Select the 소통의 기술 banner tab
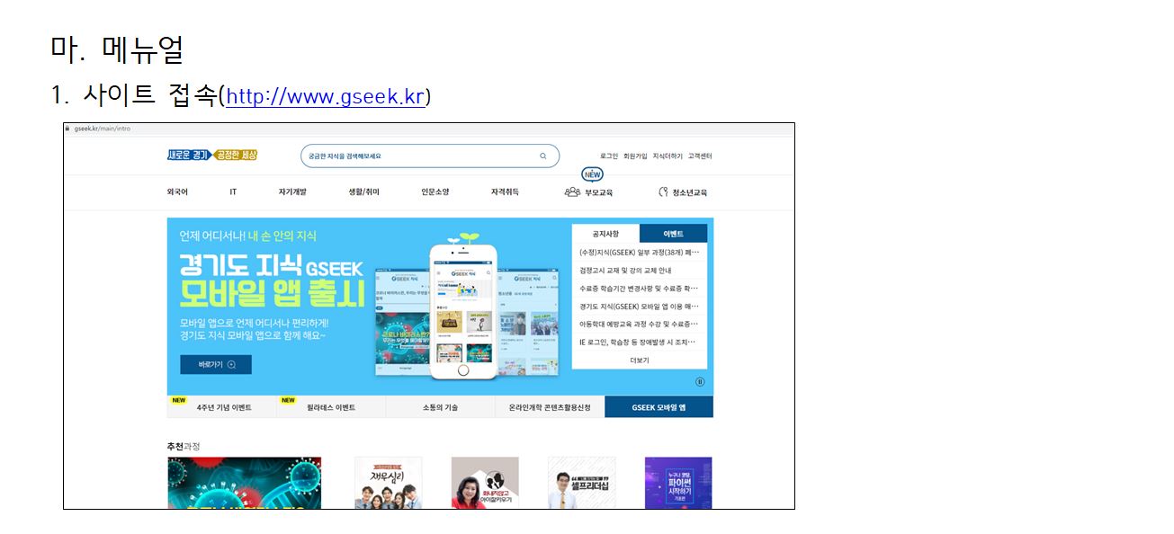Image resolution: width=1174 pixels, height=534 pixels. (440, 407)
